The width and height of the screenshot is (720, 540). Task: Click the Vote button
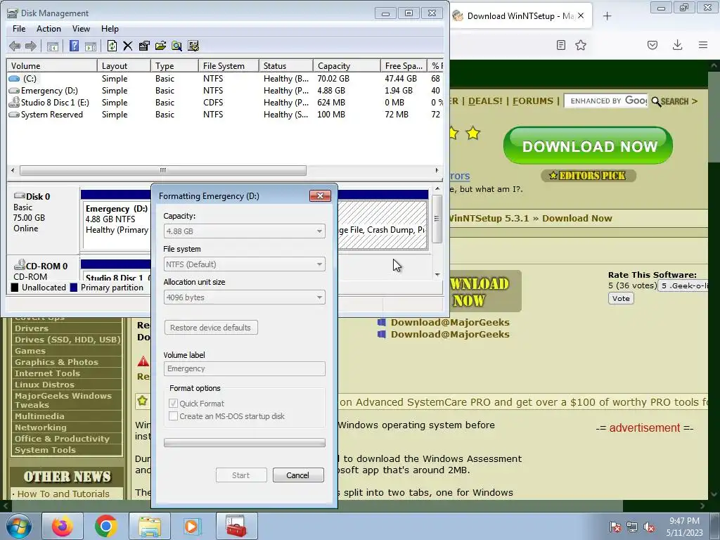(x=621, y=298)
